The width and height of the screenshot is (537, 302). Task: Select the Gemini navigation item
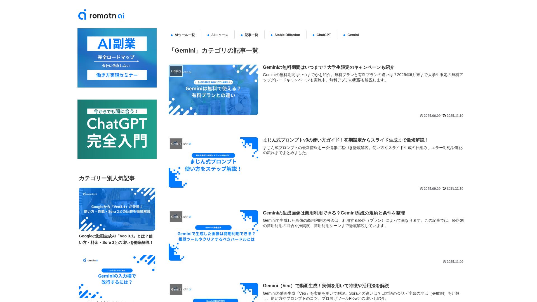click(353, 35)
